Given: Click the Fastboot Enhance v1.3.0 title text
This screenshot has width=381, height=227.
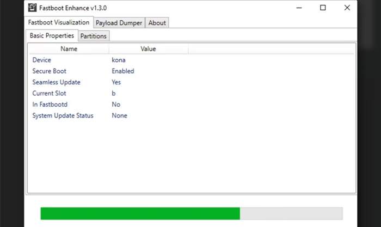Looking at the screenshot, I should [x=73, y=8].
